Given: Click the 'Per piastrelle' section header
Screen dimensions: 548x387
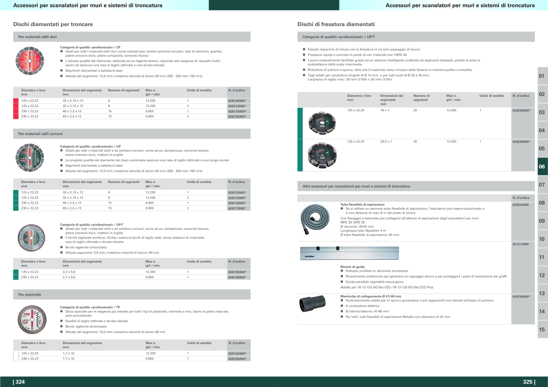Looking at the screenshot, I should (x=132, y=294).
